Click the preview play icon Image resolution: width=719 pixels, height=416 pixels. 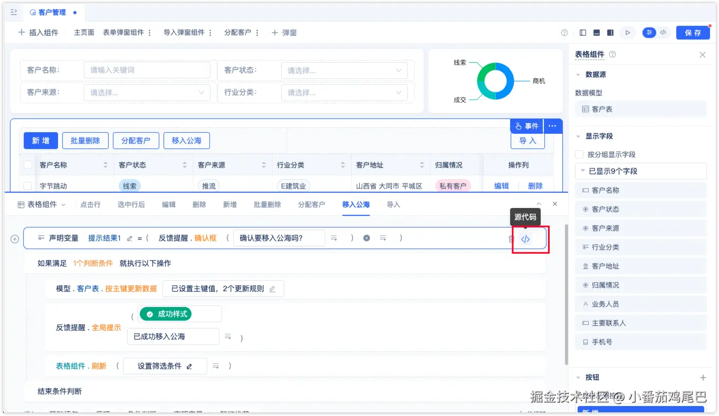click(x=628, y=33)
